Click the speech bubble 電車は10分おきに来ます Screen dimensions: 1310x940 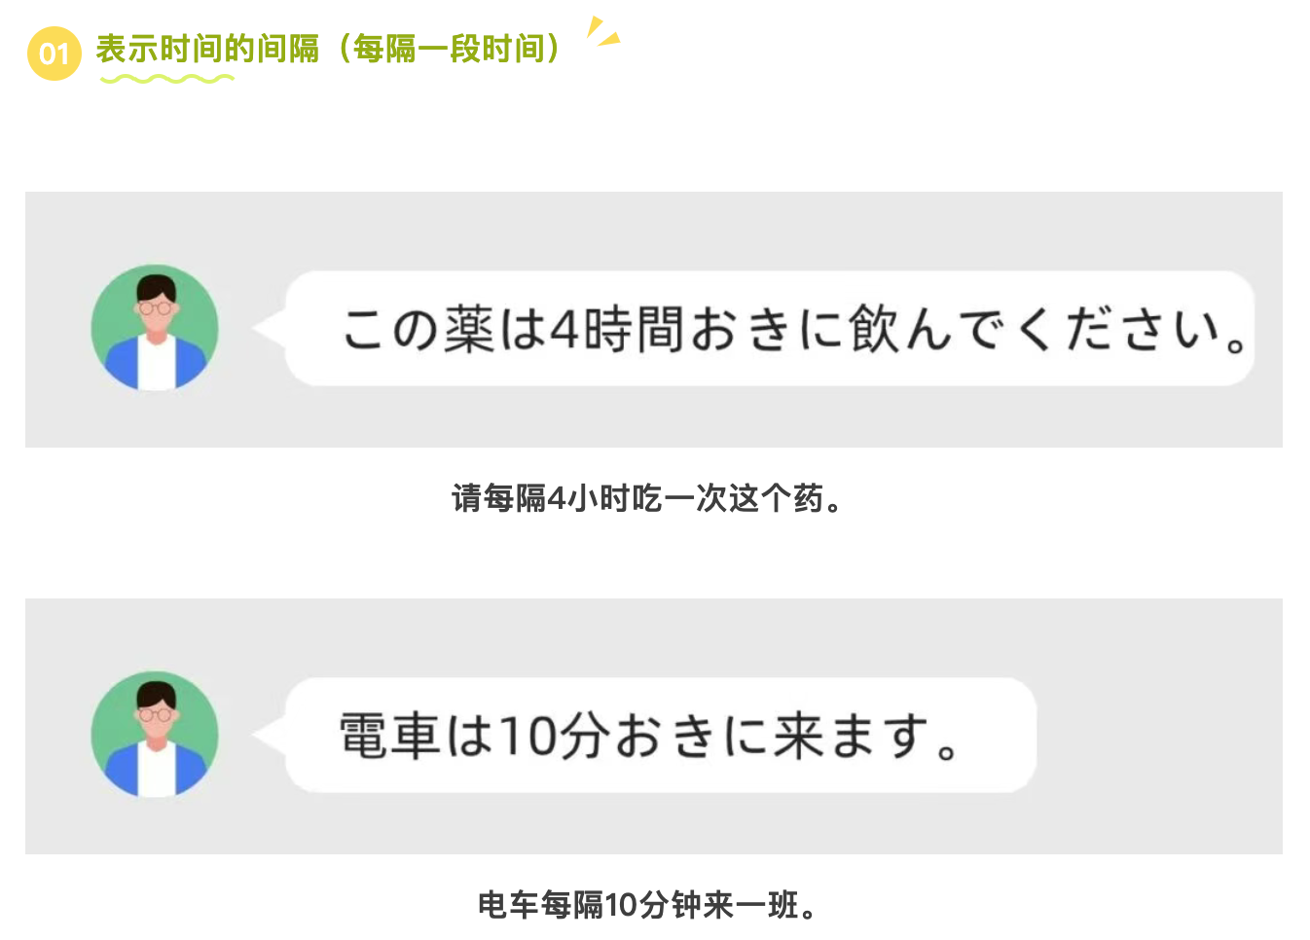(661, 735)
